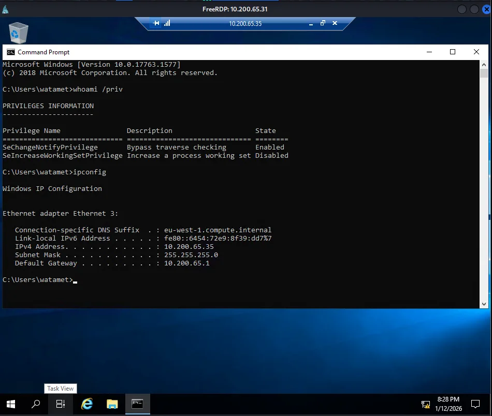Viewport: 492px width, 416px height.
Task: Click the Command Prompt title bar icon
Action: (x=10, y=52)
